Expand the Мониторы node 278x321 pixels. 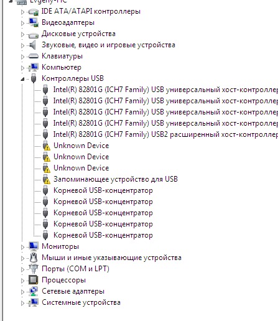[22, 247]
